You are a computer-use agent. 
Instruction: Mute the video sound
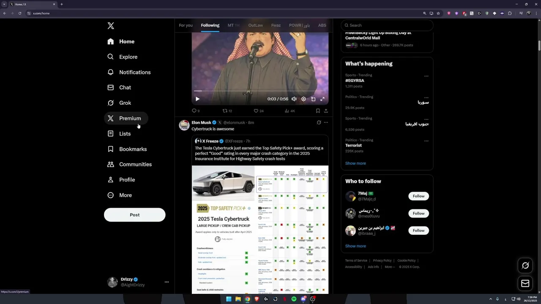[294, 99]
